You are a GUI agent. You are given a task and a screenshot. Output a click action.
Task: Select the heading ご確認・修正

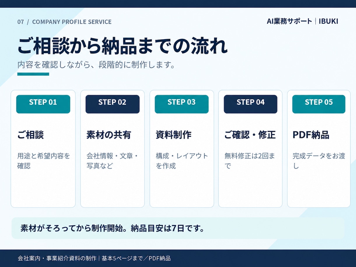click(x=250, y=135)
